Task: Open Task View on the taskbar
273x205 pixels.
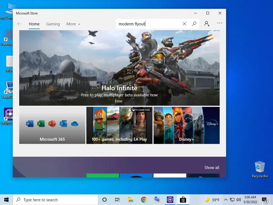Action: tap(117, 200)
